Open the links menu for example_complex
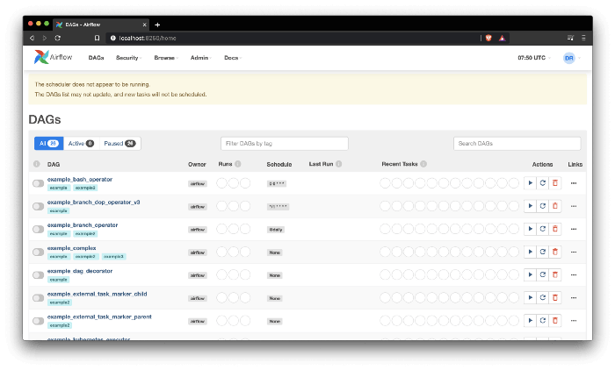Viewport: 615px width, 370px height. [574, 253]
